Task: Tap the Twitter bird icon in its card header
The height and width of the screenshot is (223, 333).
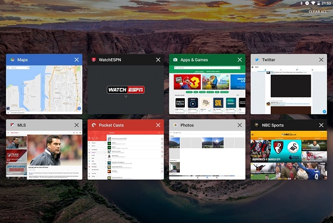Action: pyautogui.click(x=257, y=60)
